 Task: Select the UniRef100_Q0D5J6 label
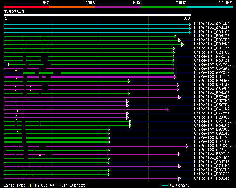(x=212, y=85)
